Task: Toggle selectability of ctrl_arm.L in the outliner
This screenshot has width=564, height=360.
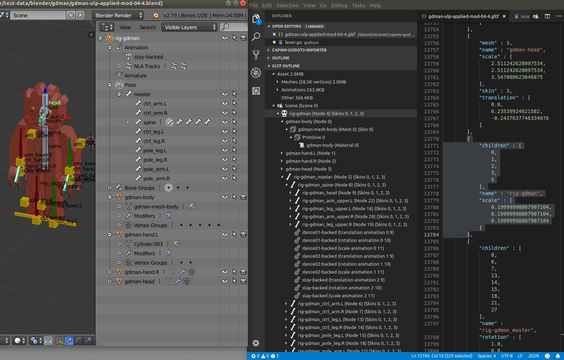Action: pos(235,103)
